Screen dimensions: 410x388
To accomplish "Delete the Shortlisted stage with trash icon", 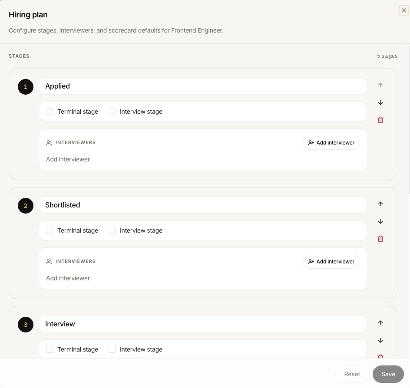I will (380, 239).
